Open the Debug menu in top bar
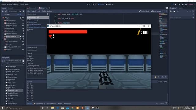 pos(16,5)
